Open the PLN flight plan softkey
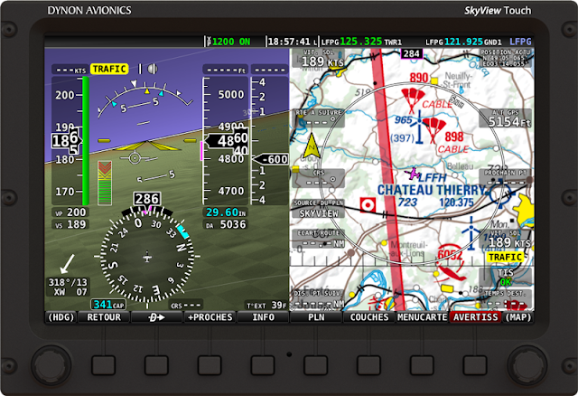This screenshot has width=578, height=396. 316,317
